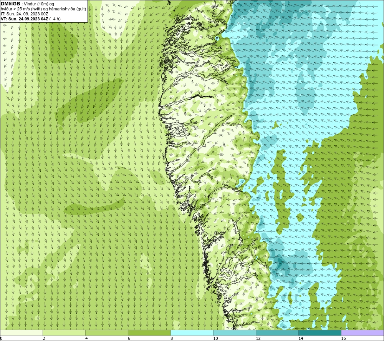The image size is (384, 341).
Task: Click legend tick label '2'
Action: pos(44,339)
